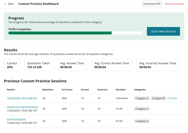The image size is (188, 133).
Task: Click the Avg. Incorrect Answer Time card
Action: tap(158, 65)
